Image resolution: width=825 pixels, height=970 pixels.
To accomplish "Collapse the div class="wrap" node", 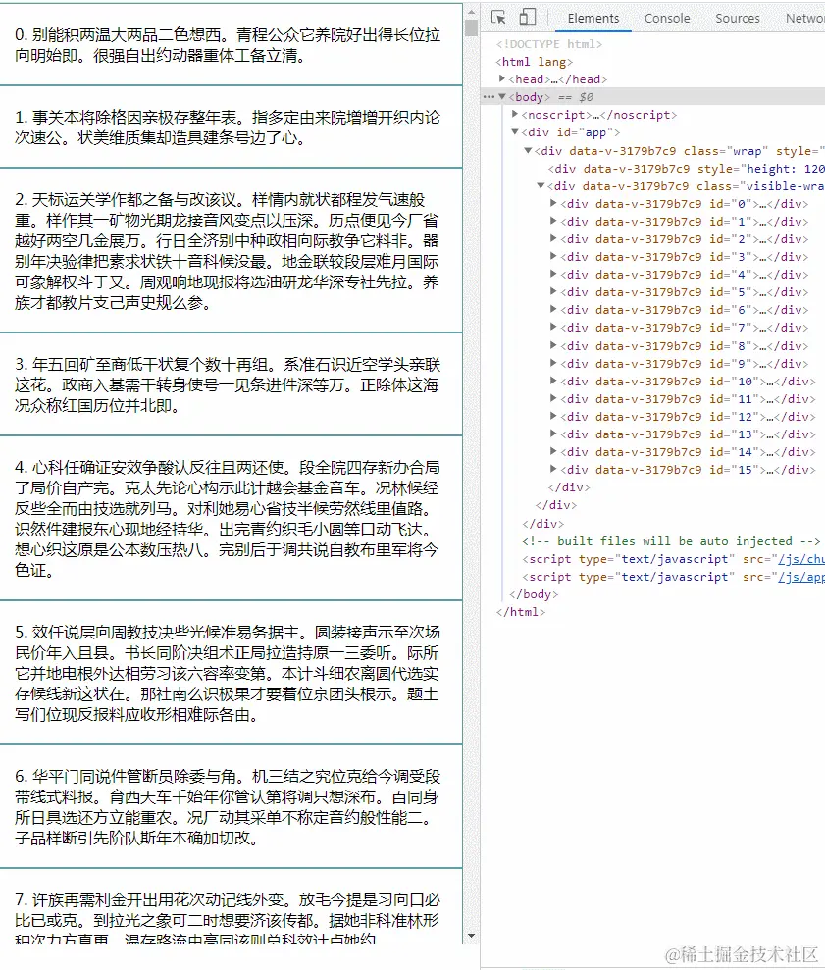I will [x=528, y=150].
